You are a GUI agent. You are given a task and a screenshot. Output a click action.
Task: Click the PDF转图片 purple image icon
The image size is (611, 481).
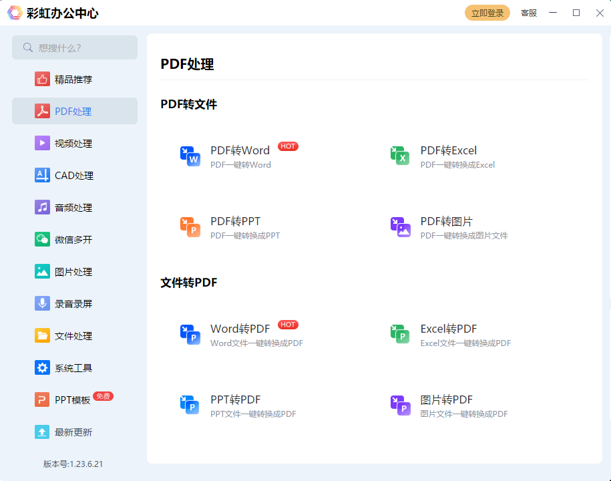(x=401, y=227)
